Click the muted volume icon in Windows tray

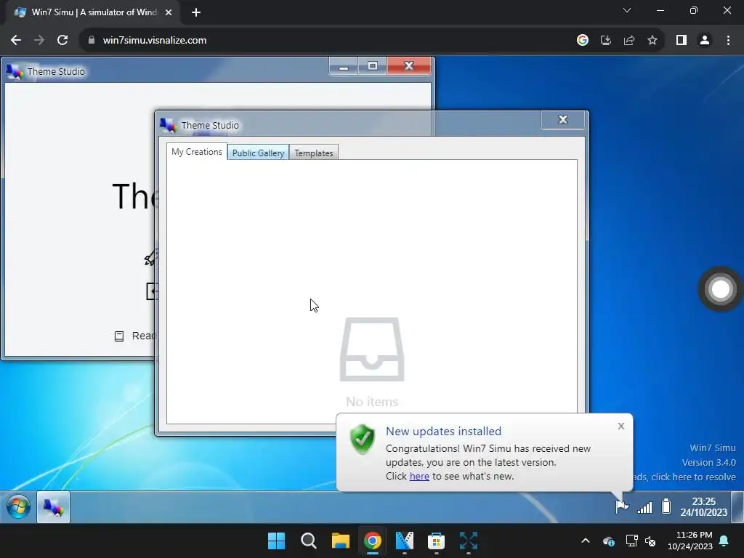[650, 541]
